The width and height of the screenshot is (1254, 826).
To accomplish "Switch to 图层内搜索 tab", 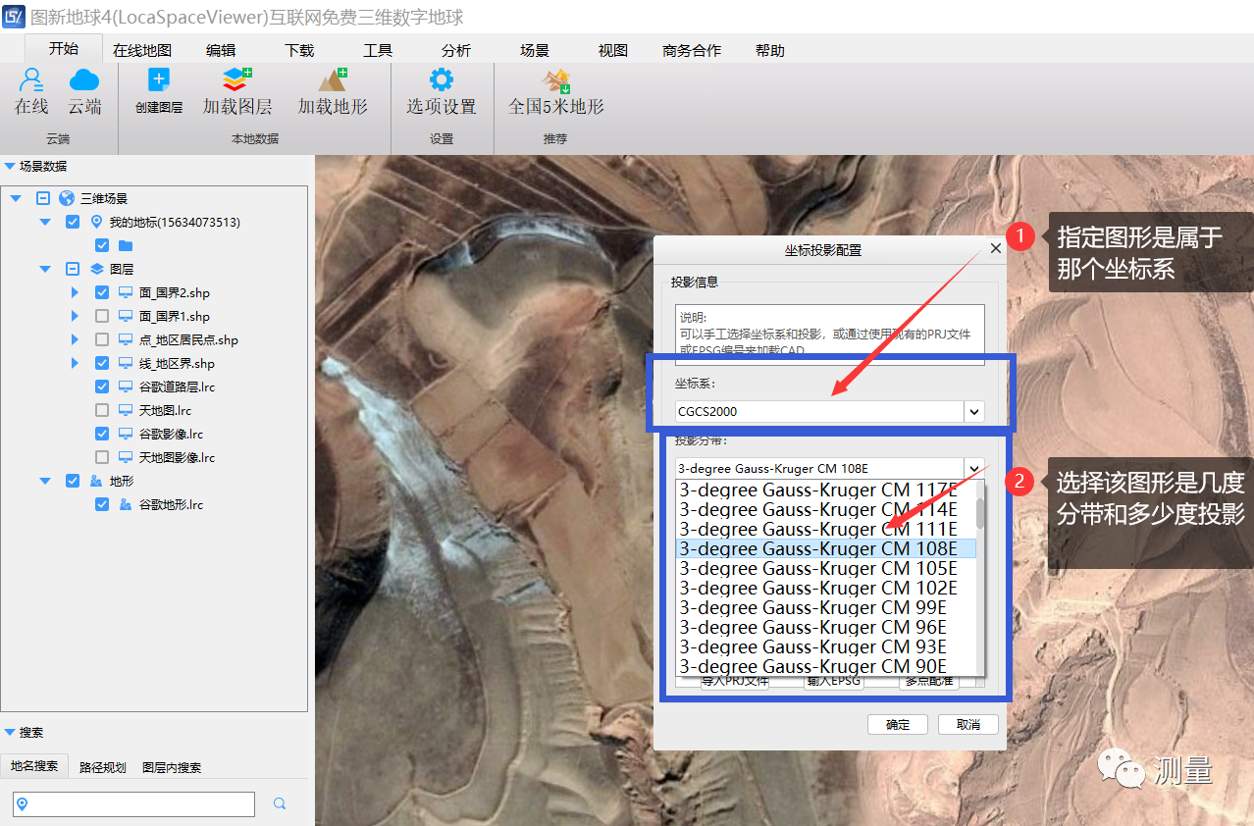I will pos(172,767).
